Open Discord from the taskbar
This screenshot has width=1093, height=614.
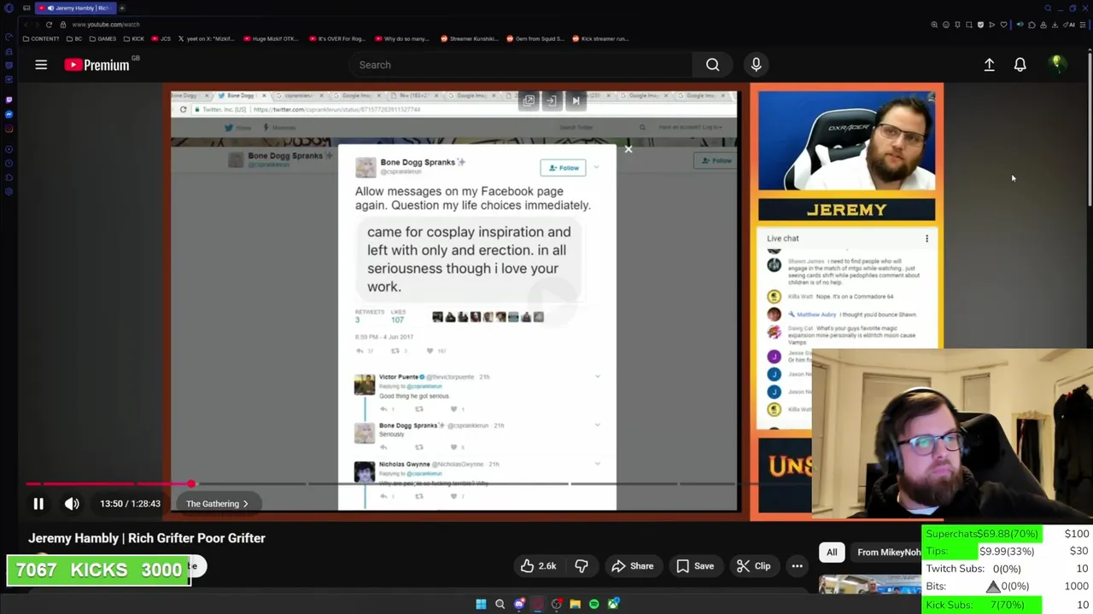tap(519, 605)
